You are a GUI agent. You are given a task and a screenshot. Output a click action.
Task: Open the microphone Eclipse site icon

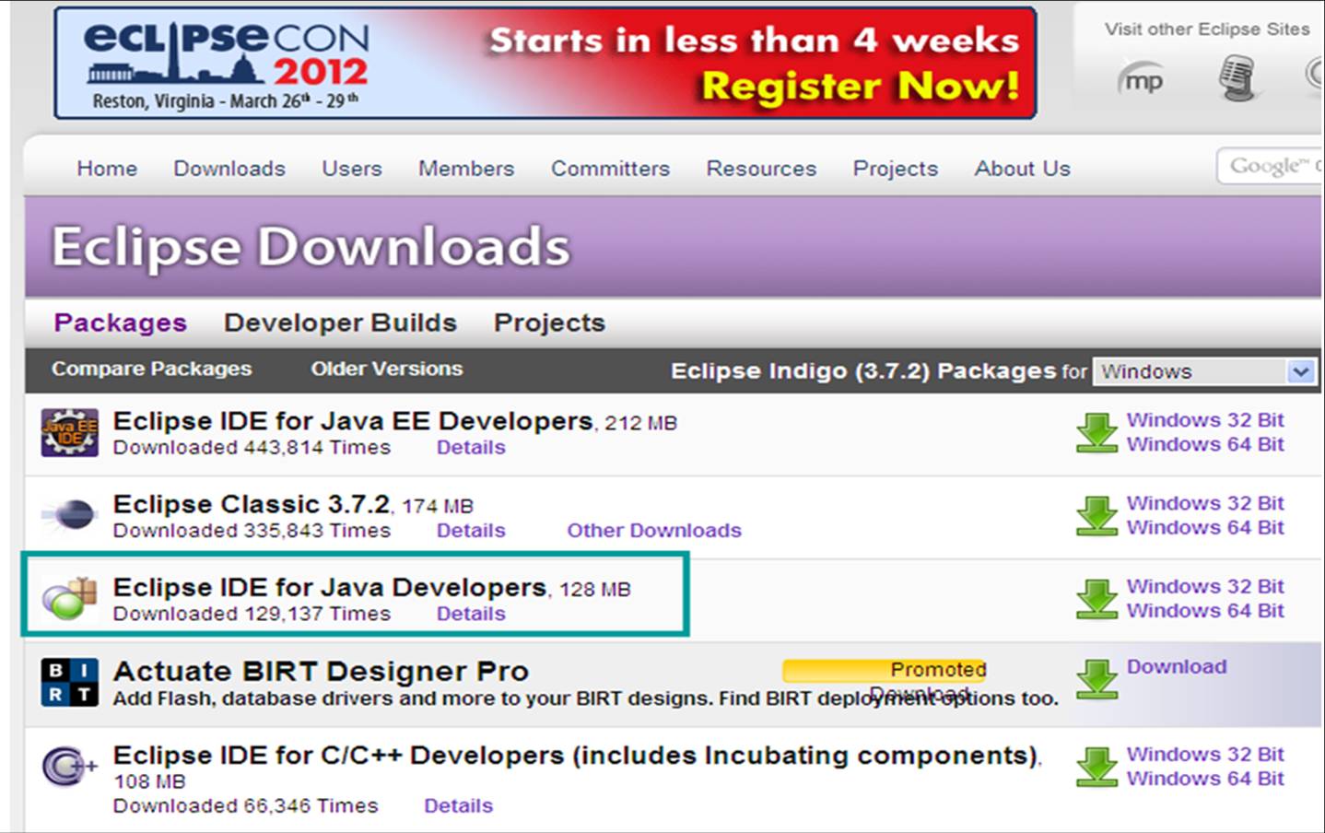[x=1237, y=78]
